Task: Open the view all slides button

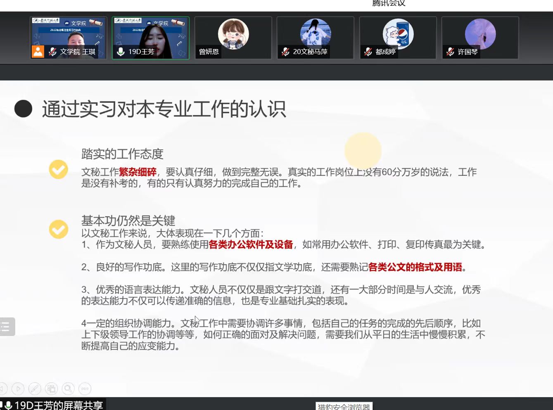Action: tap(51, 389)
